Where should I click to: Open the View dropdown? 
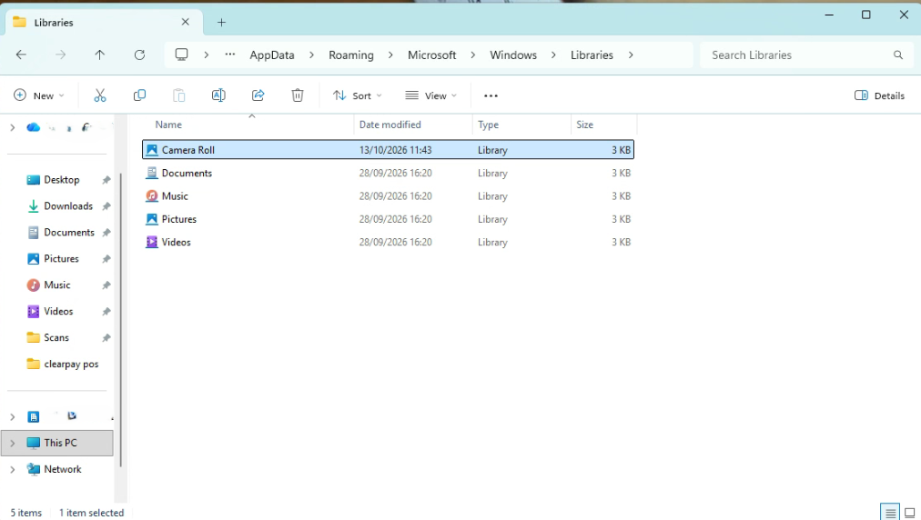(430, 95)
